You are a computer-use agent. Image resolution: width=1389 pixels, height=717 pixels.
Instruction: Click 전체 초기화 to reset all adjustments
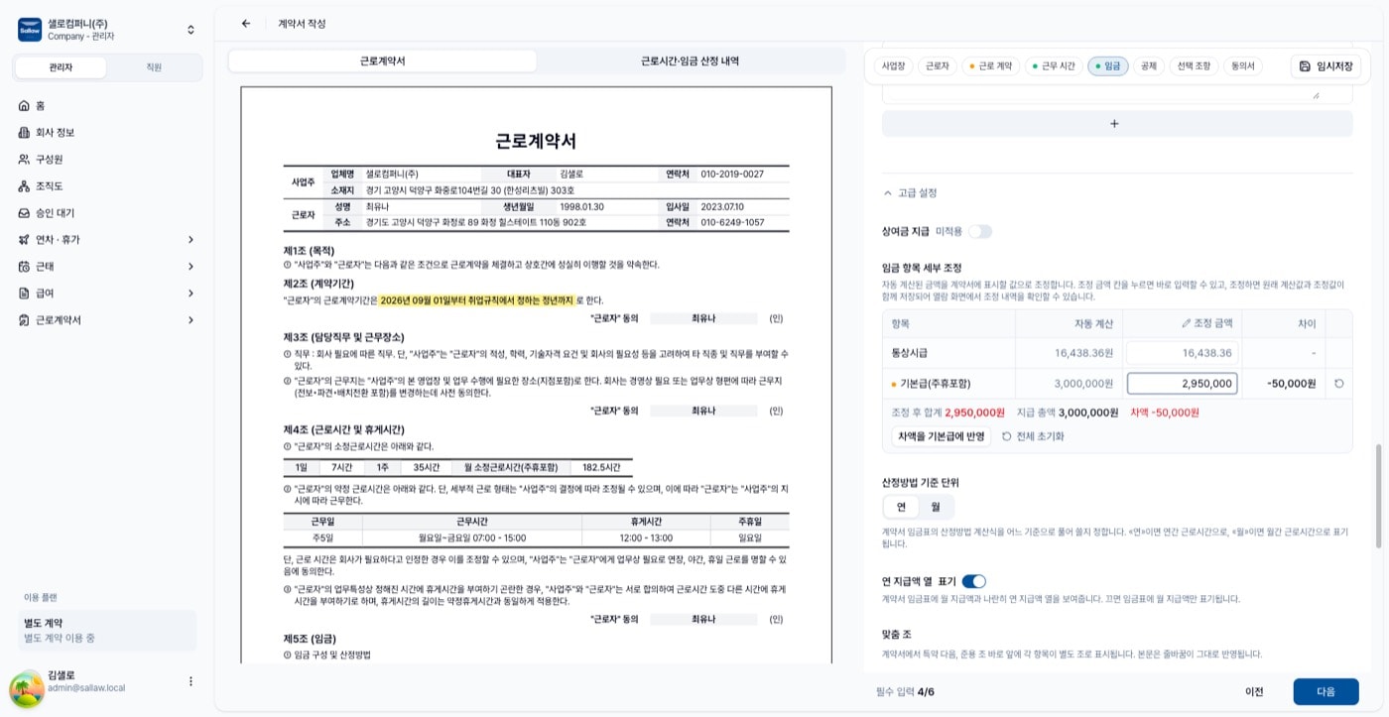click(x=1033, y=436)
